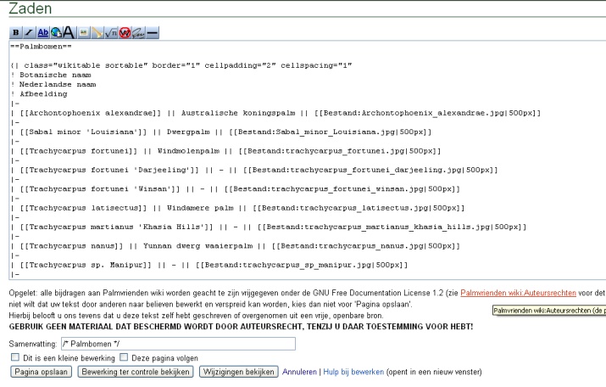The image size is (606, 387).
Task: Insert external link using the globe icon
Action: pos(55,31)
